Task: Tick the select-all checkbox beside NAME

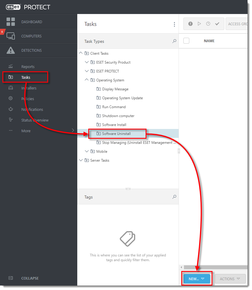Action: pyautogui.click(x=186, y=41)
